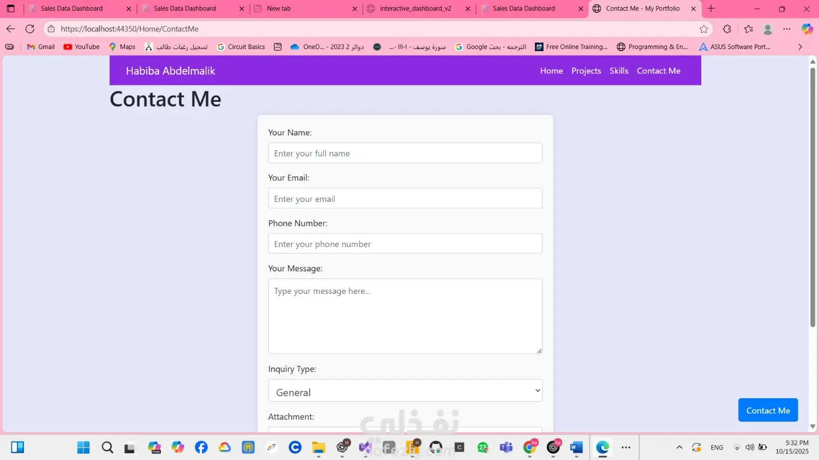Image resolution: width=819 pixels, height=460 pixels.
Task: Open Microsoft Word from the taskbar
Action: point(576,448)
